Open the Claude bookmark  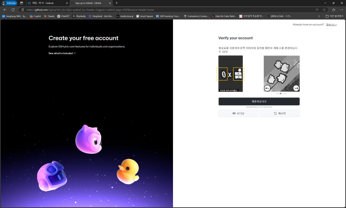49,16
